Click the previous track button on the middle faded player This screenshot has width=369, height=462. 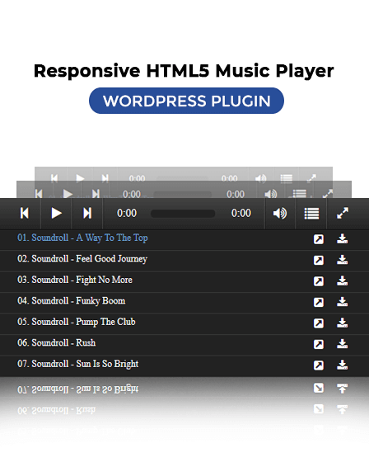pos(39,194)
